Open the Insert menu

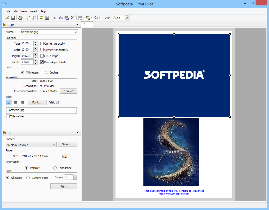click(x=33, y=11)
